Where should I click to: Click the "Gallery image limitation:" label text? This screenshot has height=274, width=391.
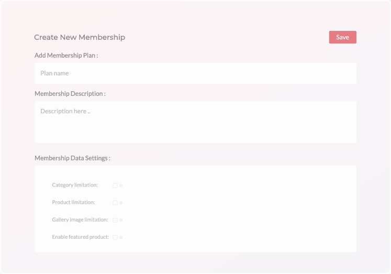point(80,220)
